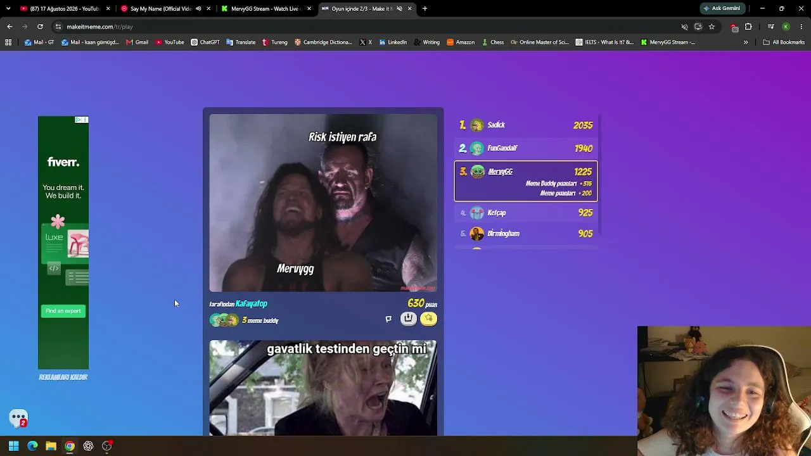Screen dimensions: 811x456
Task: Flag the Kafayatop meme as inappropriate
Action: (388, 319)
